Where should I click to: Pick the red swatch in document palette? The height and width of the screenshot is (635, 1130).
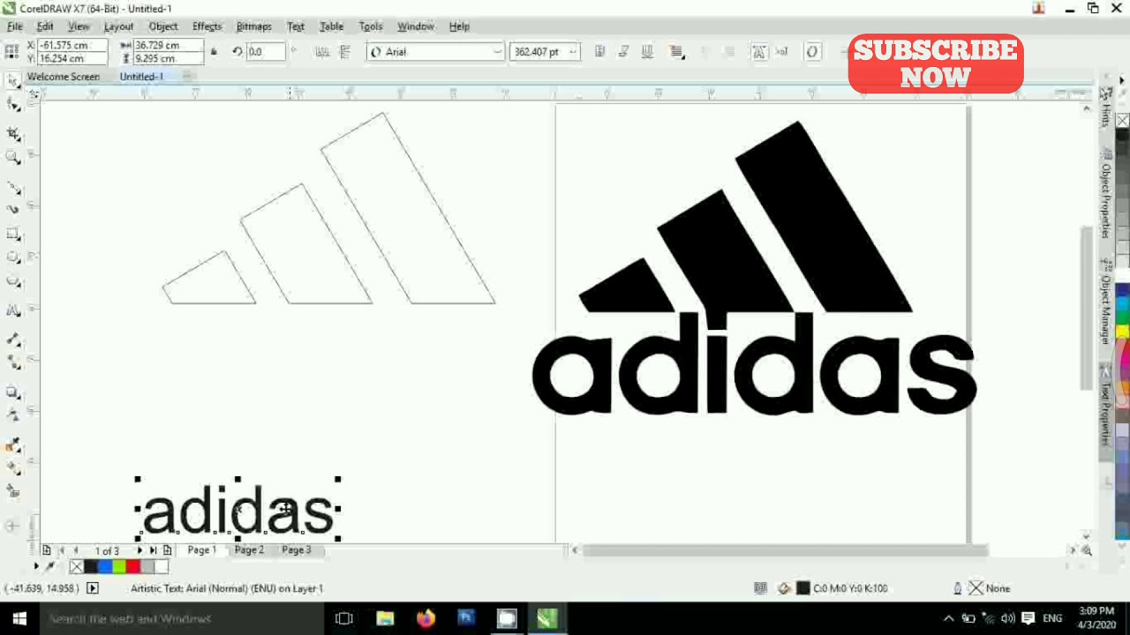(x=132, y=566)
